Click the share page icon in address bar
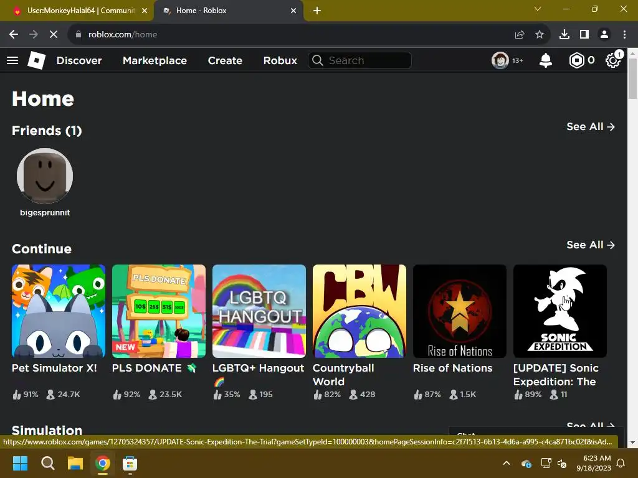638x478 pixels. point(520,35)
